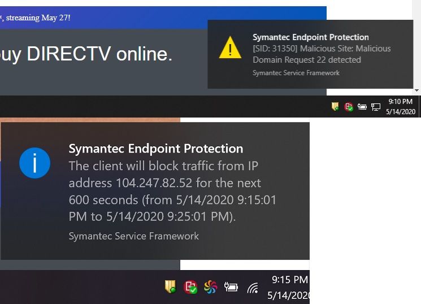This screenshot has width=421, height=304.
Task: Open Symantec shield icon in the 9:10 PM taskbar
Action: tap(335, 107)
